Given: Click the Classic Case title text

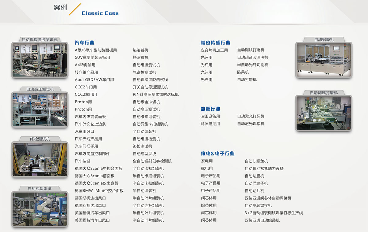Looking at the screenshot, I should click(100, 13).
